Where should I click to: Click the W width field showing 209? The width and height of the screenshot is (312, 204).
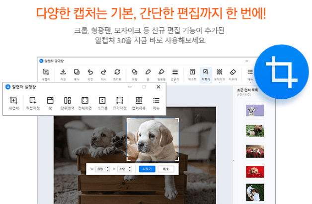[x=101, y=169]
